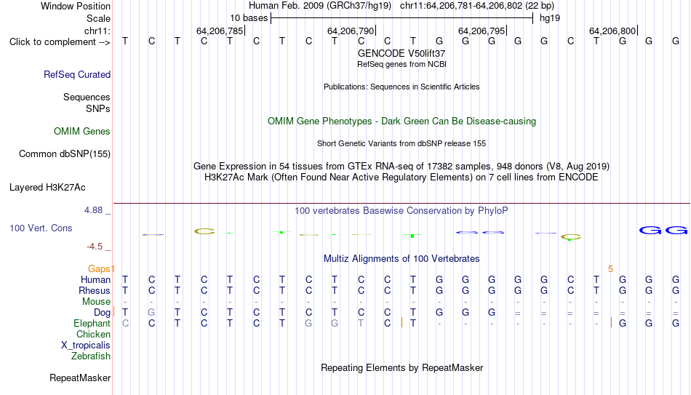Click 'Short Genetic Variants from dbSNP release 155'
The width and height of the screenshot is (691, 395).
tap(402, 144)
